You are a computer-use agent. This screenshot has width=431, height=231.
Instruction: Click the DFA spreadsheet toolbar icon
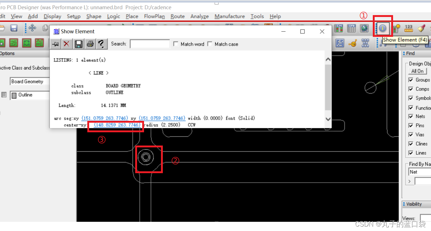pos(351,28)
